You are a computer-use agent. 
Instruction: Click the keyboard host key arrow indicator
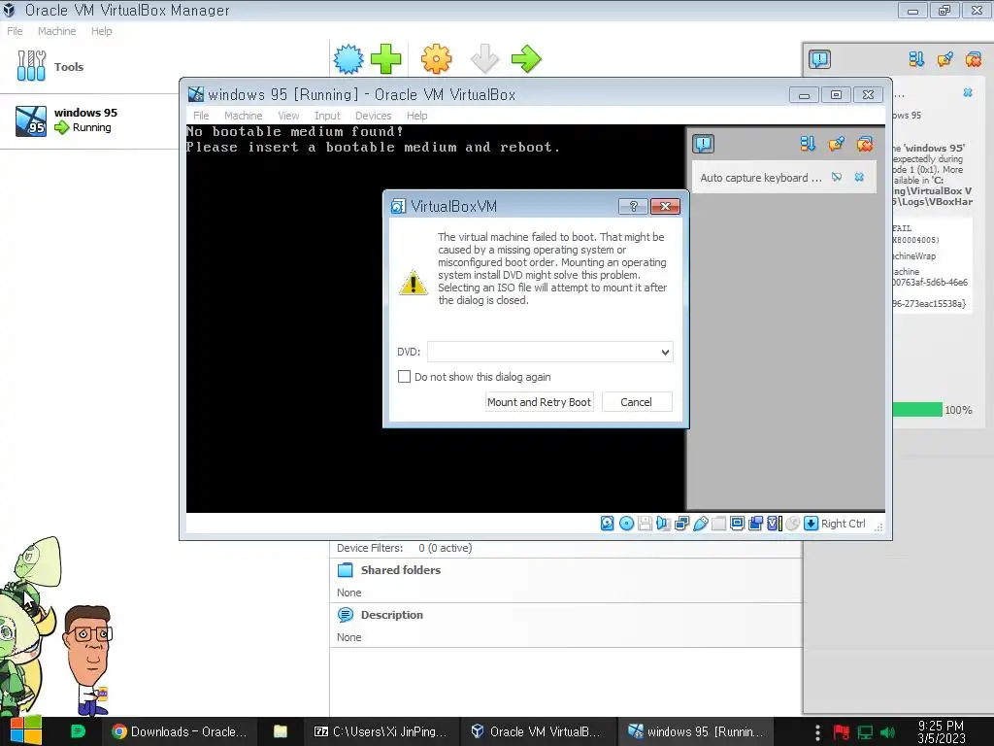point(811,524)
